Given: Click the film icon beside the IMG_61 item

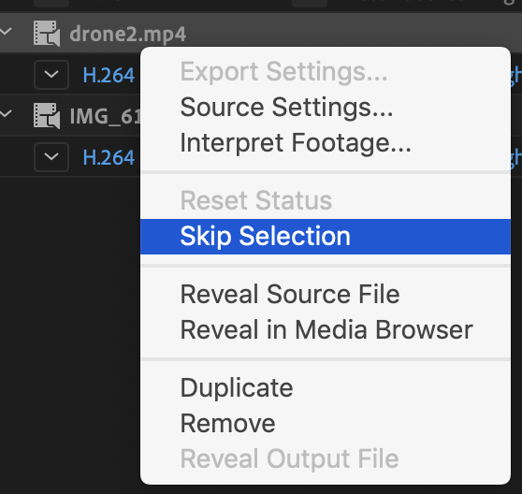Looking at the screenshot, I should (47, 116).
